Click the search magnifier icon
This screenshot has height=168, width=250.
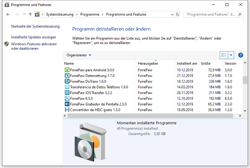point(239,14)
